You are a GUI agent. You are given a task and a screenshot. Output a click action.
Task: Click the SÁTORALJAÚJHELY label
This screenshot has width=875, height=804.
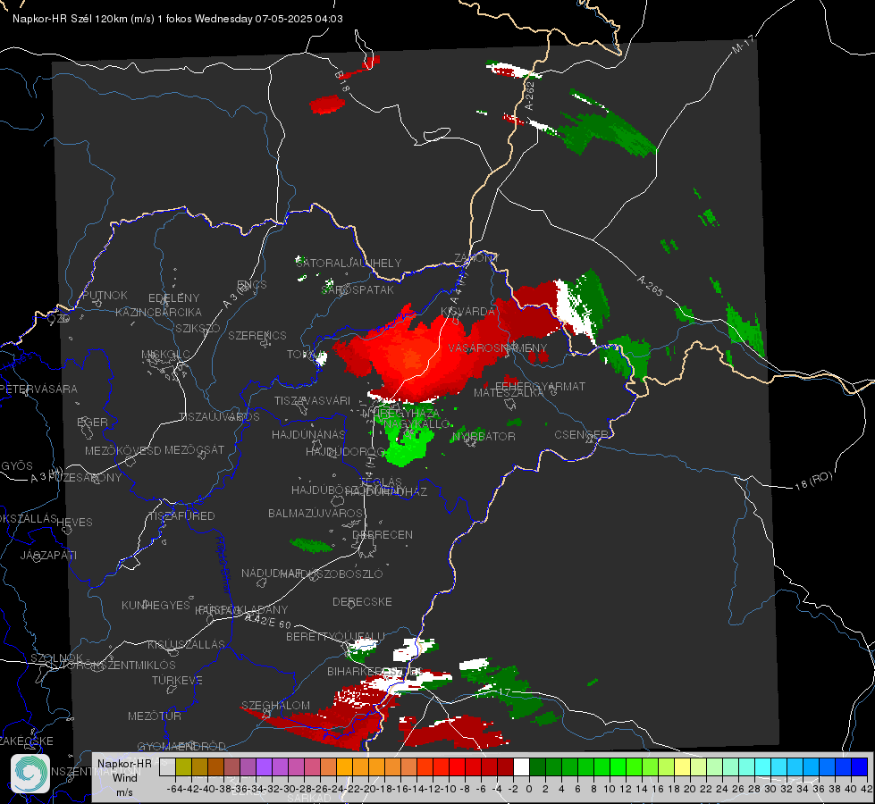349,263
